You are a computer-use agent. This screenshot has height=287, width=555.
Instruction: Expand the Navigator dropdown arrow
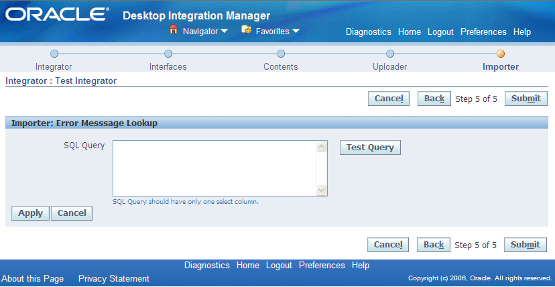coord(224,32)
